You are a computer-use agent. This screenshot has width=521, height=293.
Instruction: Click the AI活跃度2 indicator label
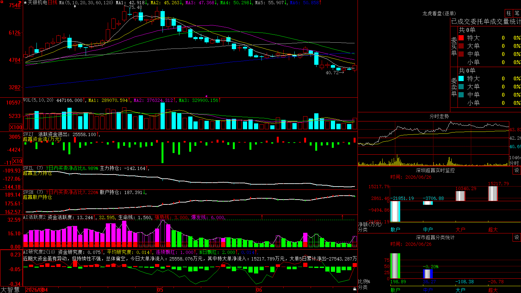point(35,217)
